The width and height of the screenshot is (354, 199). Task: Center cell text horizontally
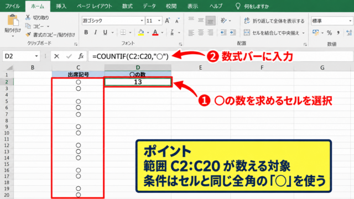pyautogui.click(x=201, y=33)
